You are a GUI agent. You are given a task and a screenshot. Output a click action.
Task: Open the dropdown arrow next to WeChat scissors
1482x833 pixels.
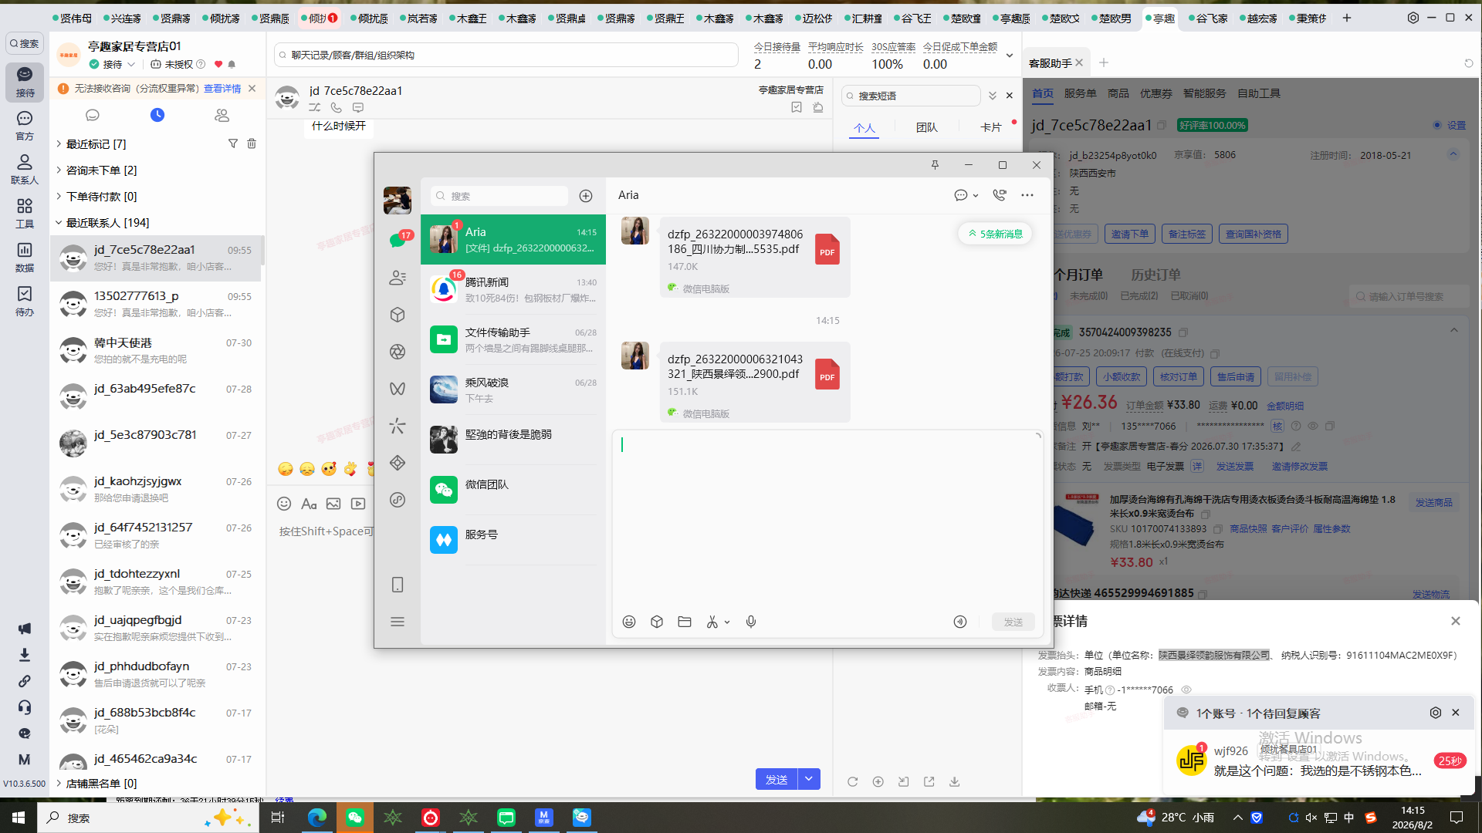click(727, 622)
